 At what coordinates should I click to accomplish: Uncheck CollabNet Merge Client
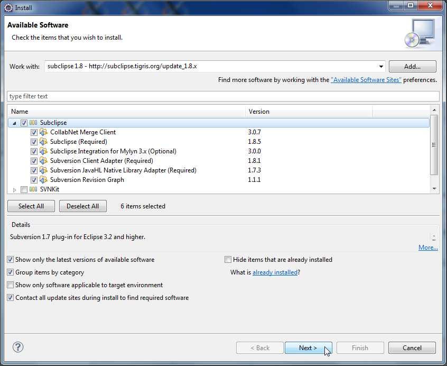click(x=34, y=132)
